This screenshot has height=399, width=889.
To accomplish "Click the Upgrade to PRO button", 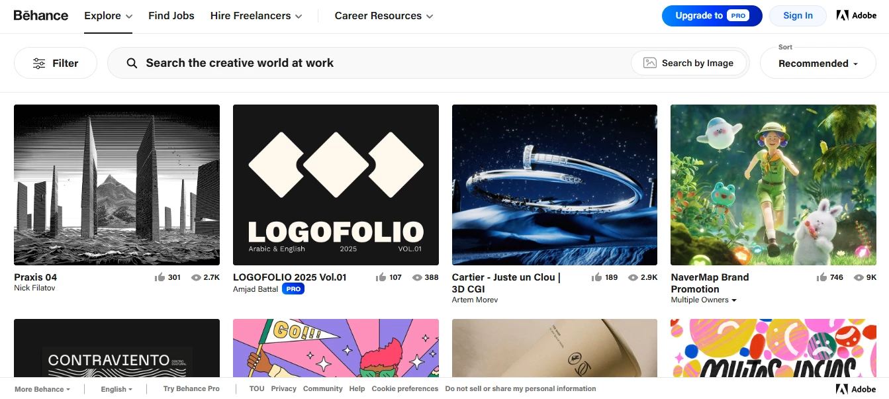I will [712, 16].
